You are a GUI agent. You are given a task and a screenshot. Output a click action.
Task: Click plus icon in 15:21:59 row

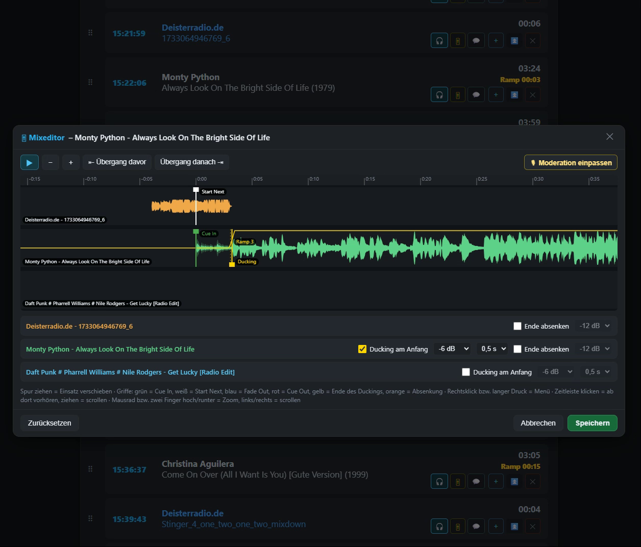click(496, 41)
